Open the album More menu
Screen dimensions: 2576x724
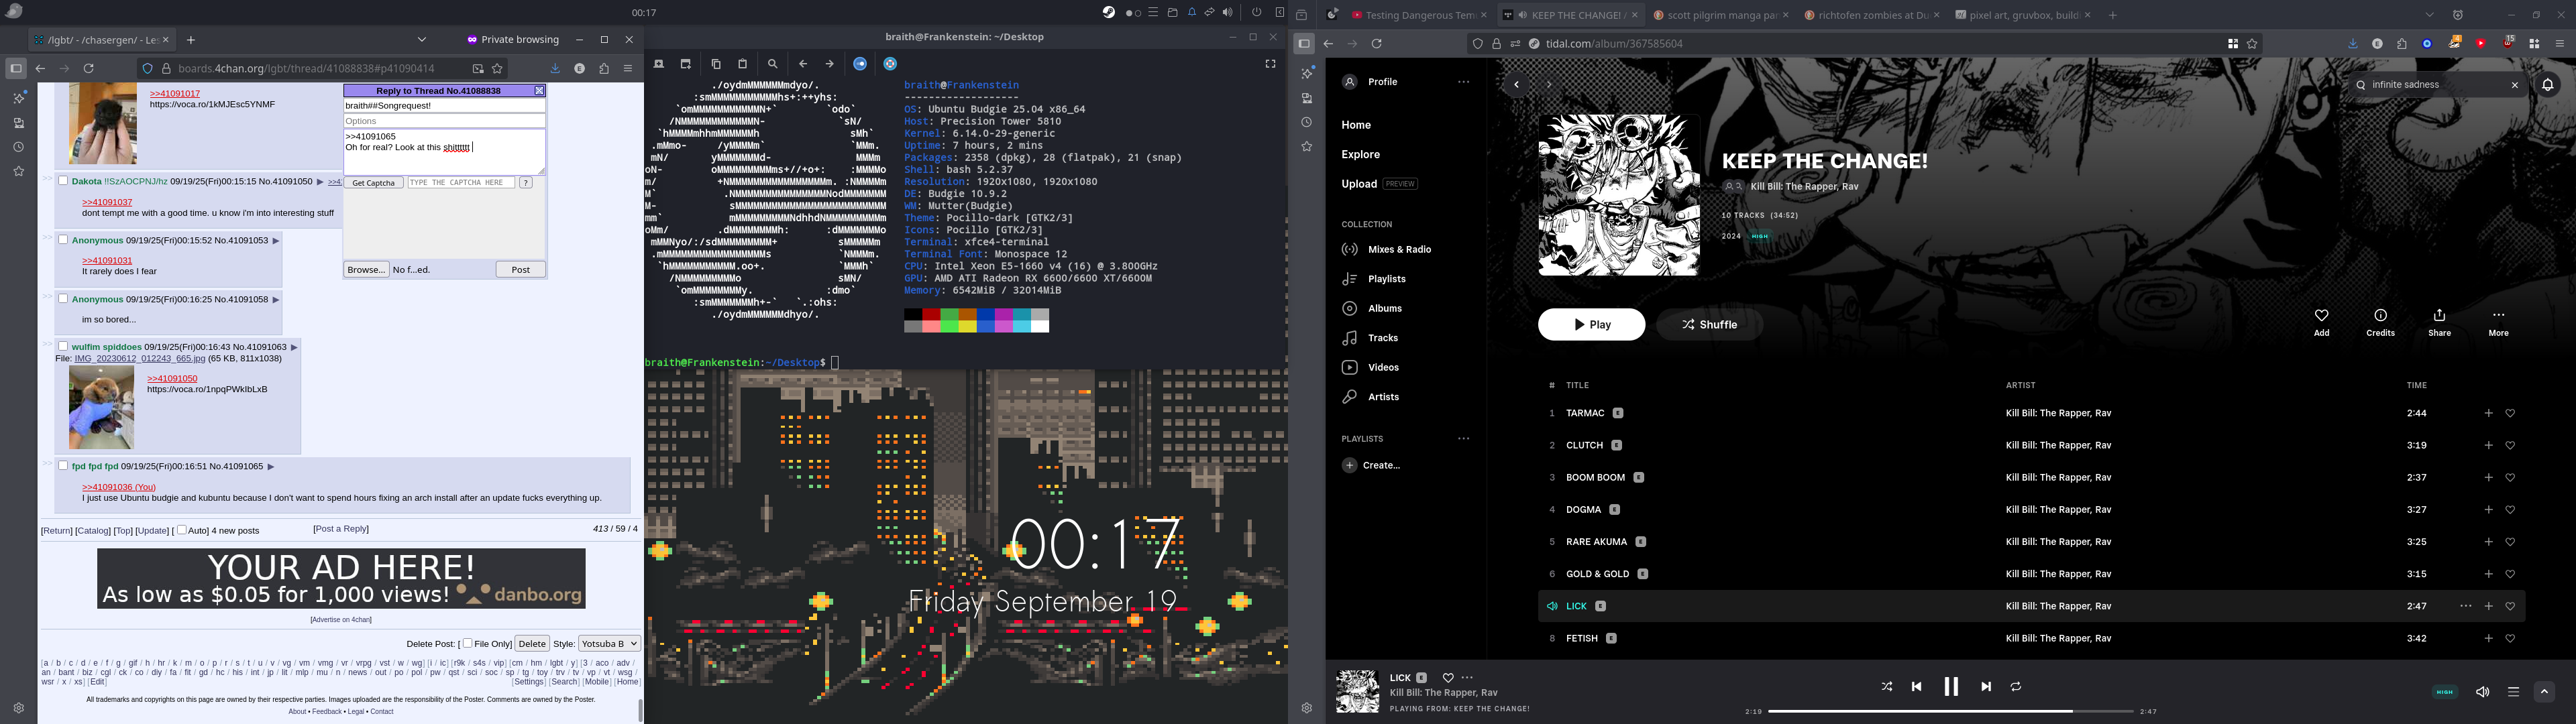[2498, 322]
